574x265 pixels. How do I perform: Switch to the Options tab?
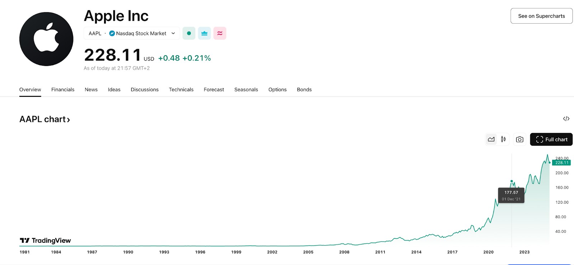(277, 90)
